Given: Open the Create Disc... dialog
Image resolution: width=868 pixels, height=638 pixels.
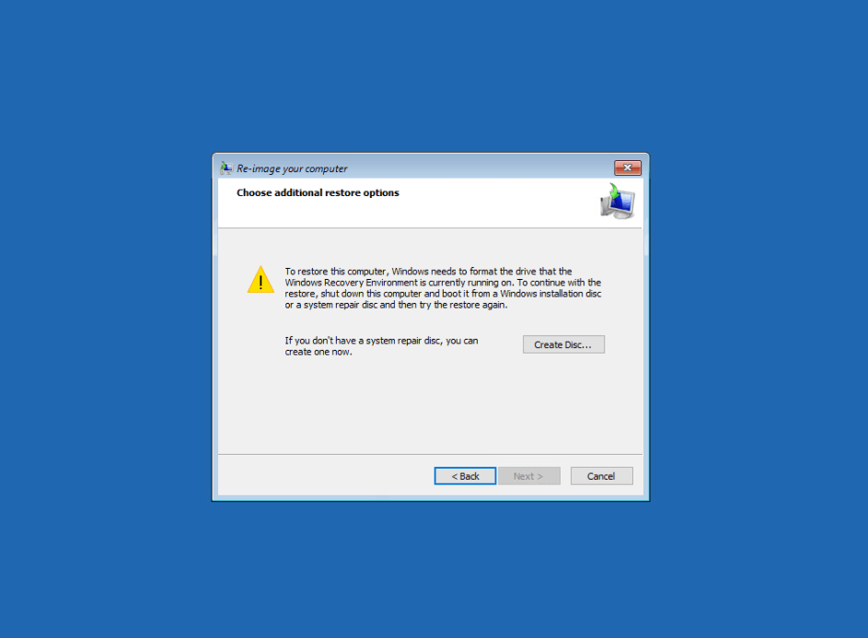Looking at the screenshot, I should click(563, 344).
